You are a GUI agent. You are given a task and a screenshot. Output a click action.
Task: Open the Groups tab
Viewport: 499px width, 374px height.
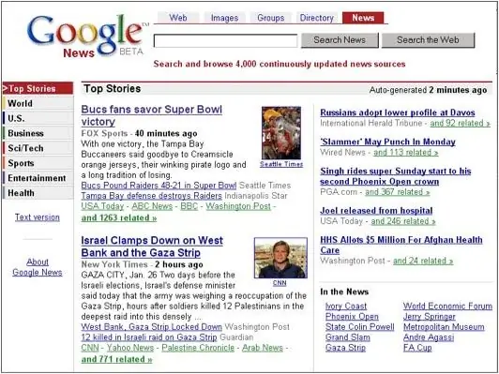point(270,18)
